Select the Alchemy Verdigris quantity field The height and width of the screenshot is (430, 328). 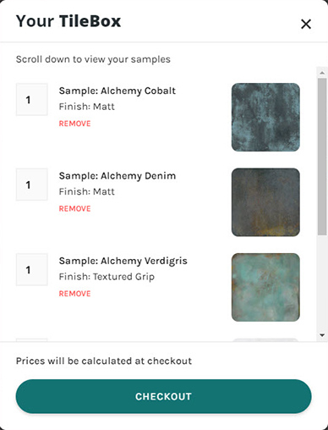tap(31, 269)
